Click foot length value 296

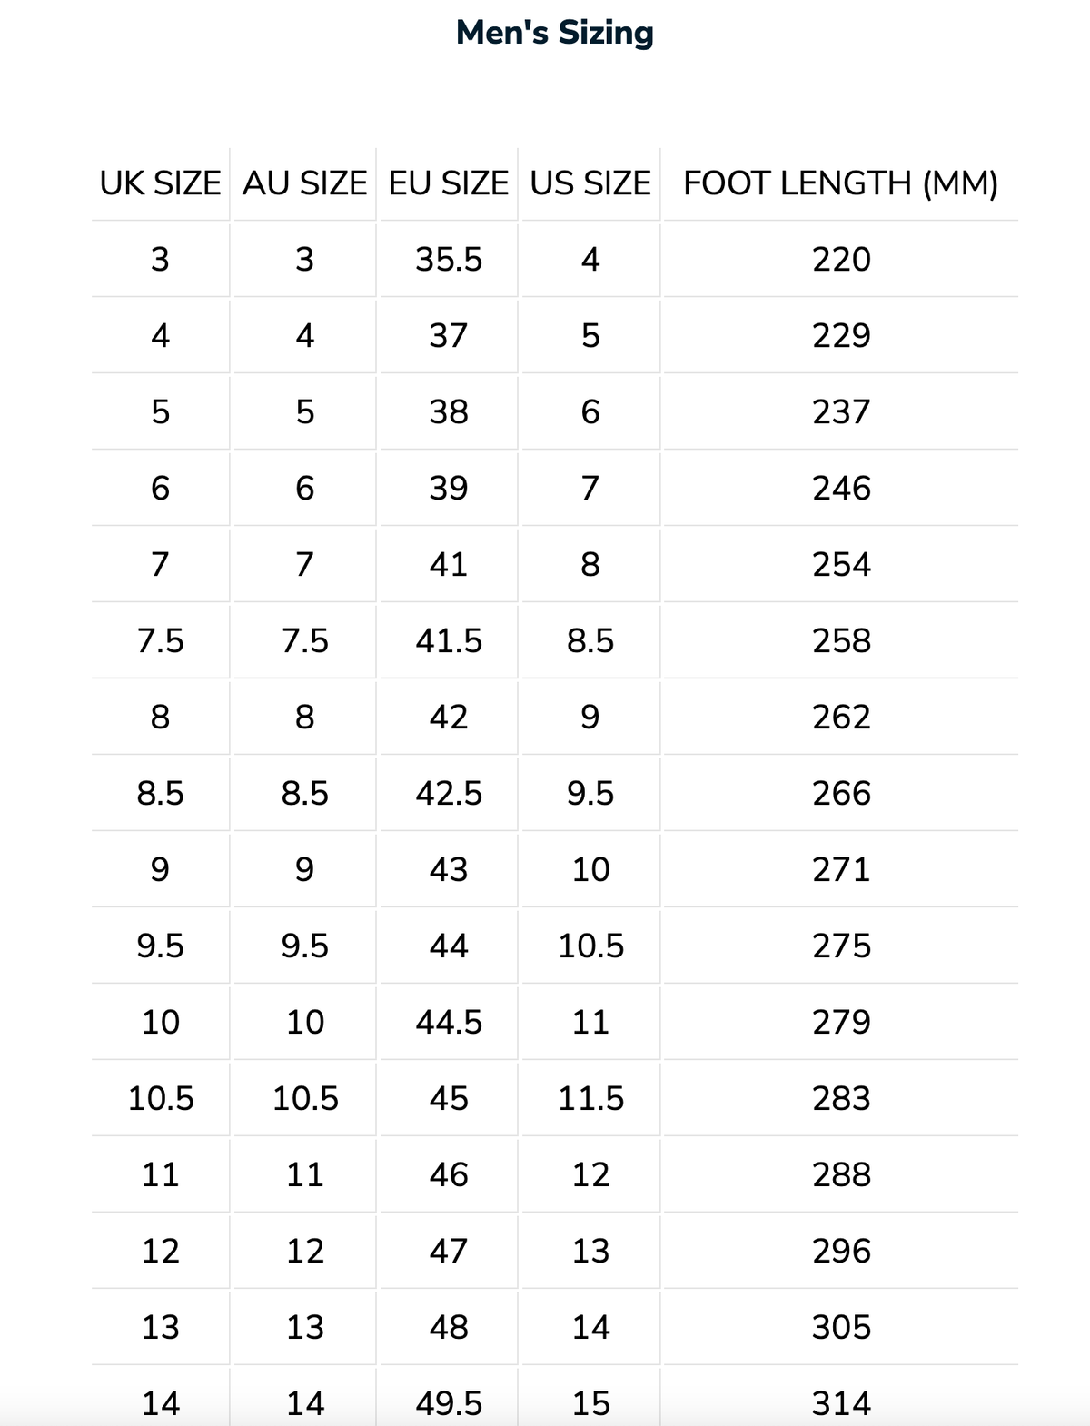(x=841, y=1252)
